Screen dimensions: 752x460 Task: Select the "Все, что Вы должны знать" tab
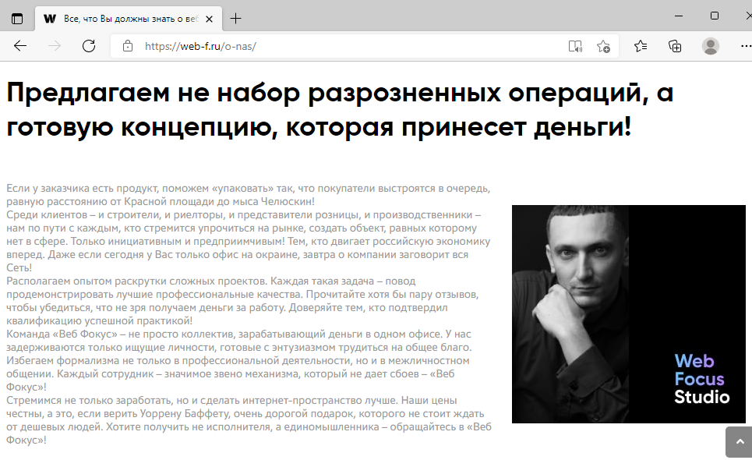coord(129,19)
